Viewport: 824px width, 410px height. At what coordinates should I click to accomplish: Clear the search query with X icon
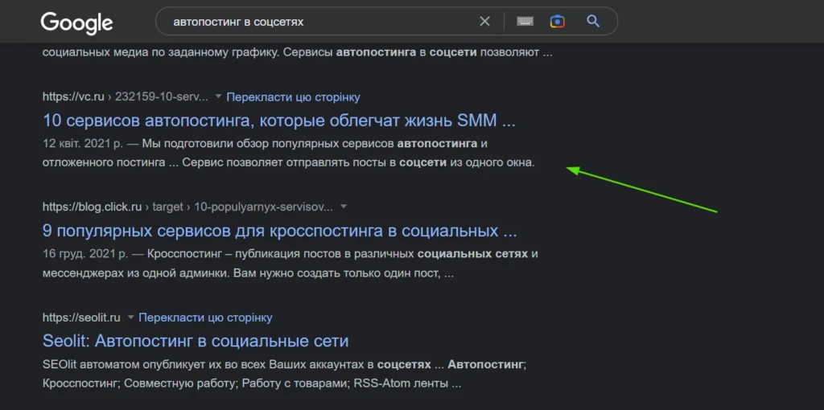(484, 22)
